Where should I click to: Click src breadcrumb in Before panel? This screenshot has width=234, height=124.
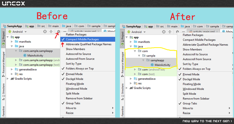pos(41,26)
